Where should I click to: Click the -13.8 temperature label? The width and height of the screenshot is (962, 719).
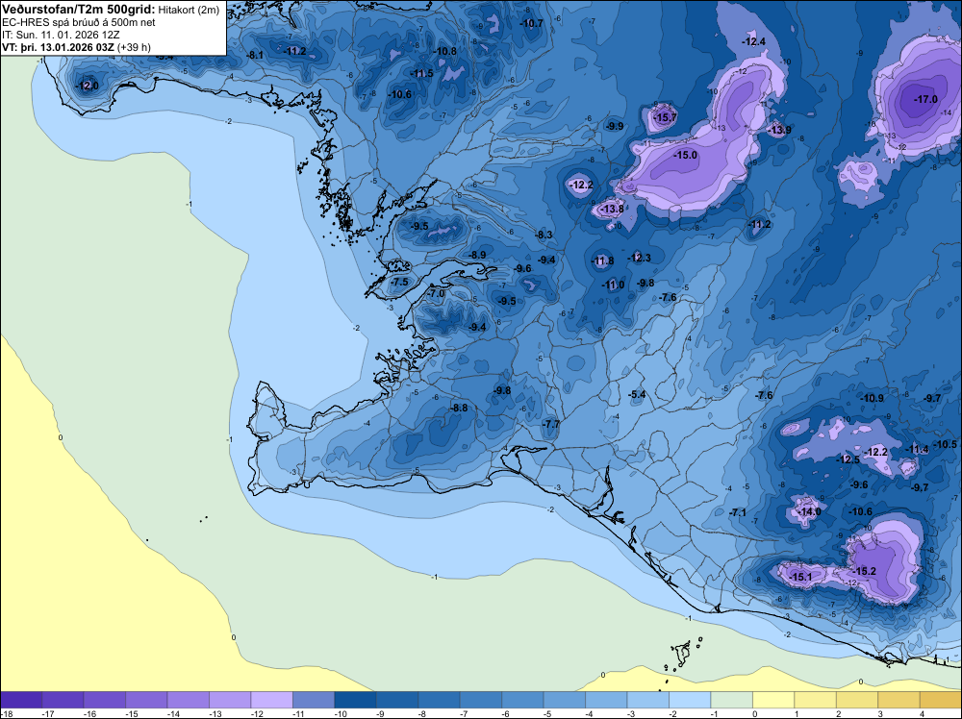pyautogui.click(x=612, y=210)
